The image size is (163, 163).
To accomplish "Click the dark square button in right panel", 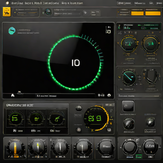I will click(x=128, y=106).
